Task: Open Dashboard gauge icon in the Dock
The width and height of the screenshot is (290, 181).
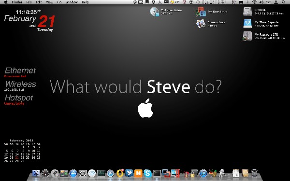Action: pyautogui.click(x=45, y=173)
